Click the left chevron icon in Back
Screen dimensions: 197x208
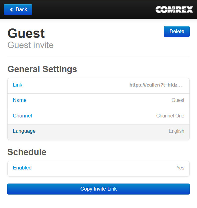12,9
